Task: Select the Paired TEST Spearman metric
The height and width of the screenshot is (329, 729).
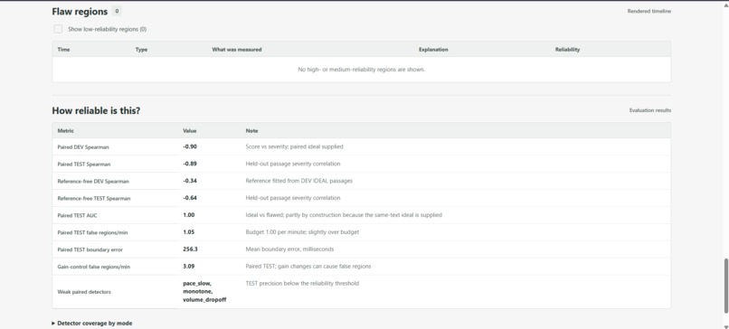Action: click(x=84, y=164)
